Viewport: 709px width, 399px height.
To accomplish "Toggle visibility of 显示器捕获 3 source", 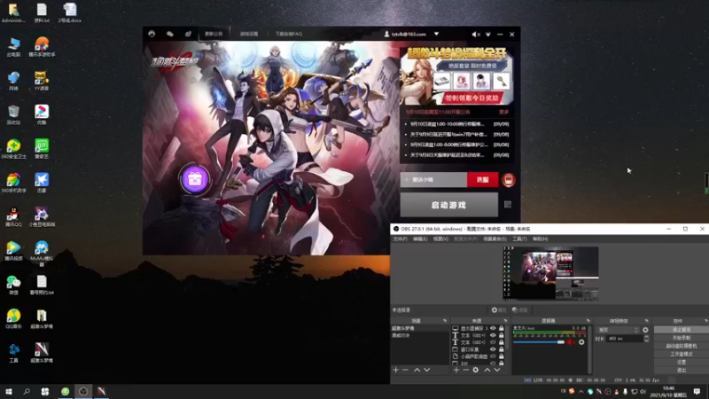I will [x=494, y=328].
